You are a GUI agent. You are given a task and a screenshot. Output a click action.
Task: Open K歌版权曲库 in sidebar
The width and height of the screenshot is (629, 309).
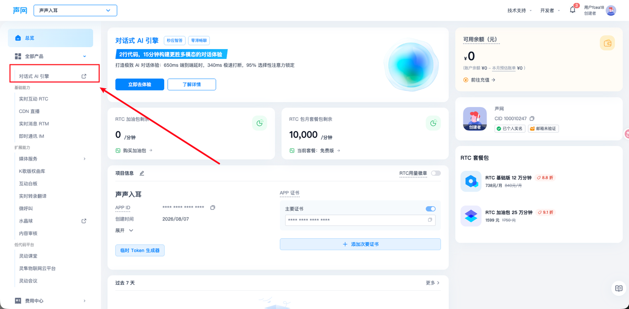(32, 171)
